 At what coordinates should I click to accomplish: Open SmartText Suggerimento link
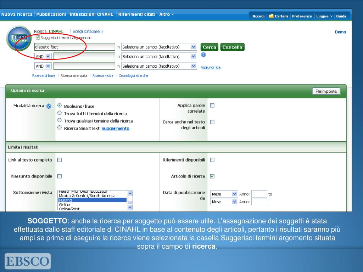click(115, 128)
